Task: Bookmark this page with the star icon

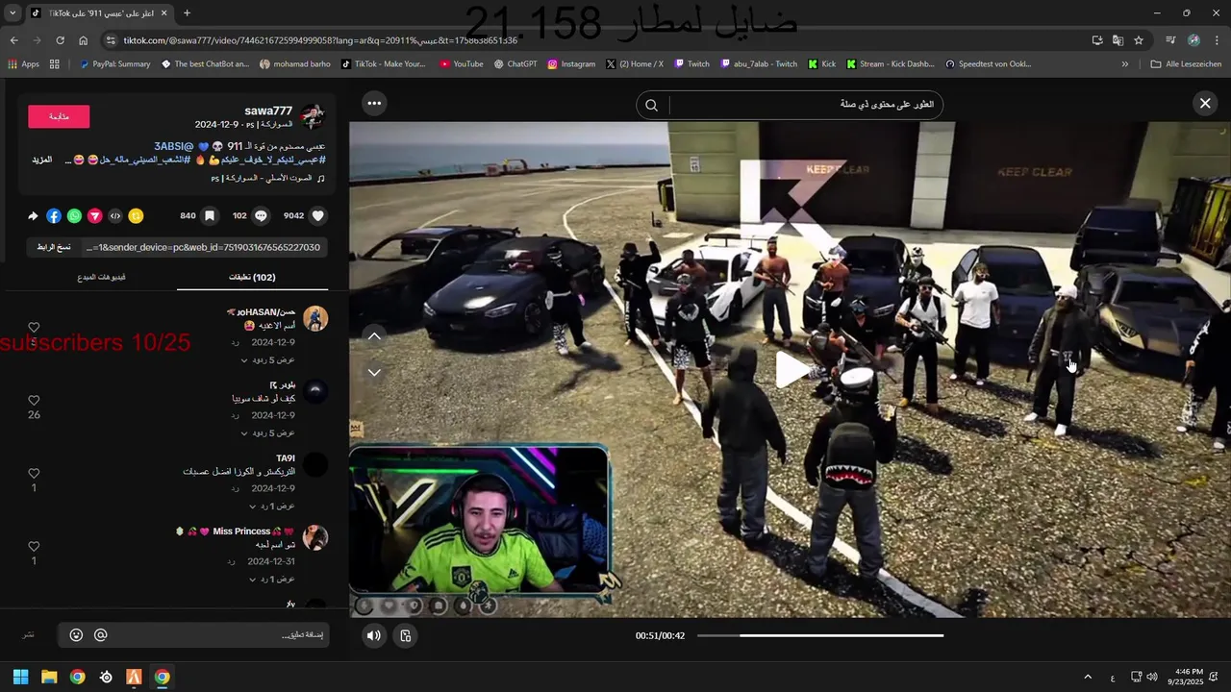Action: pyautogui.click(x=1139, y=40)
